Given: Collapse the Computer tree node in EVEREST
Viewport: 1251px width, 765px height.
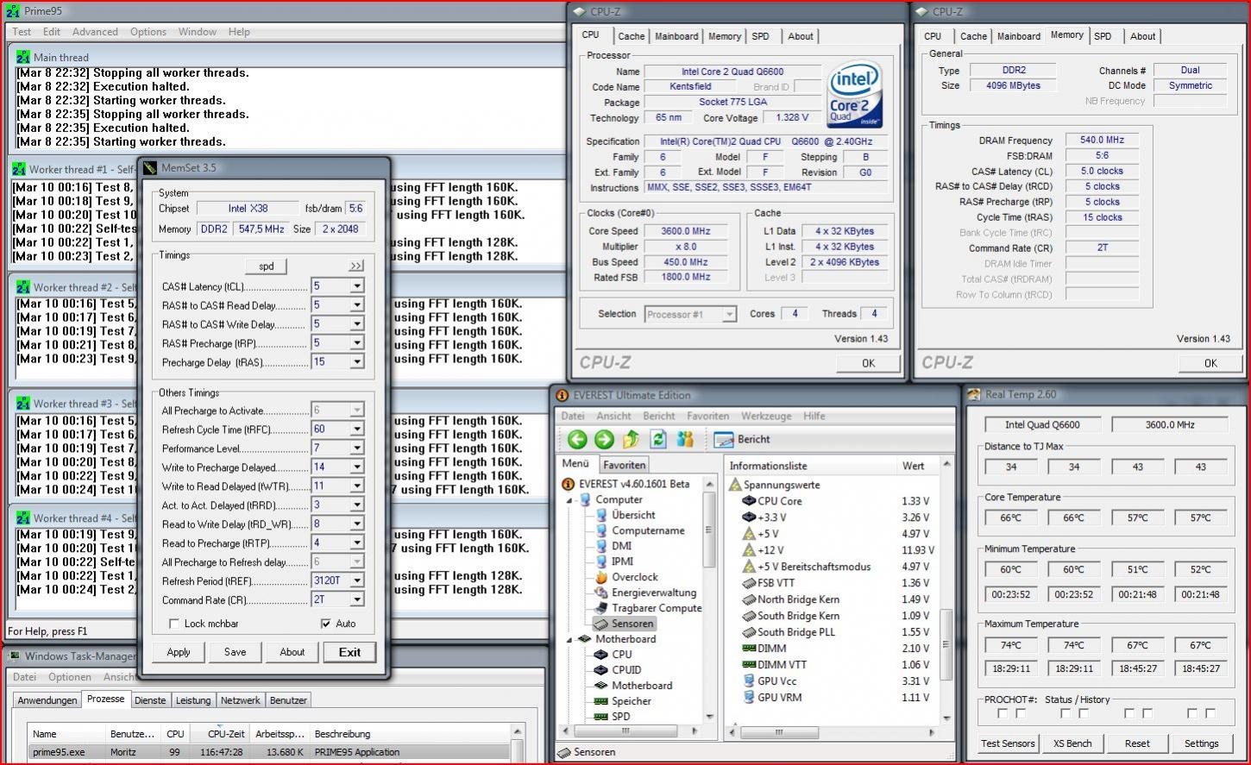Looking at the screenshot, I should click(x=569, y=500).
